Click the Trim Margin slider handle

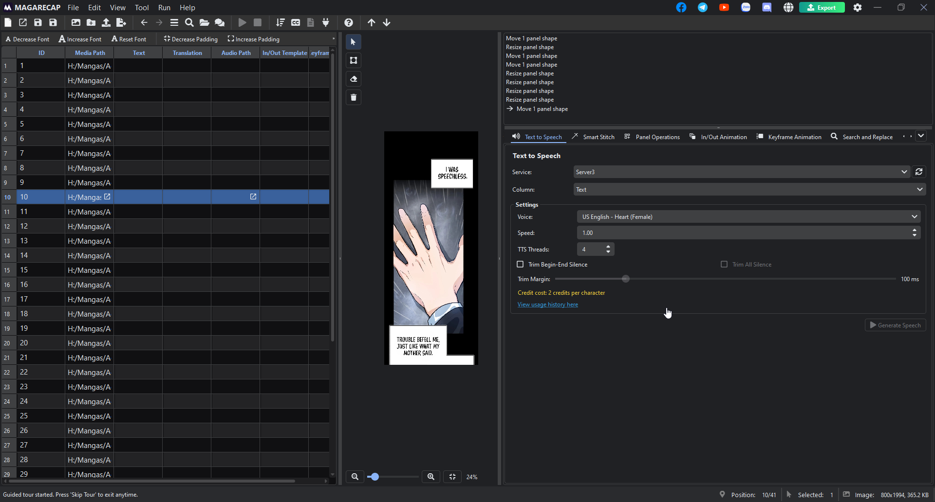coord(626,279)
